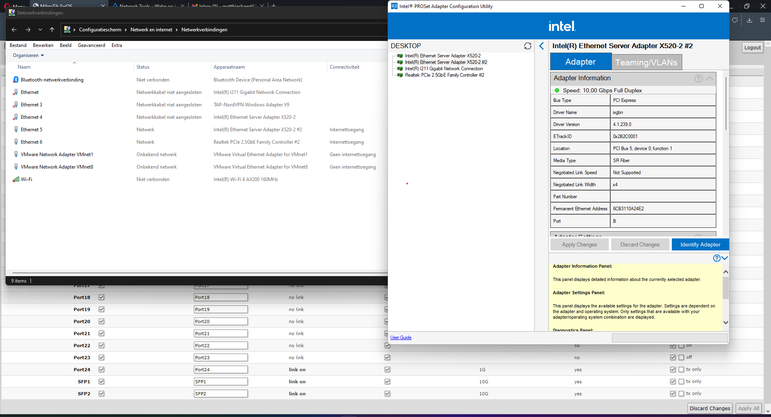
Task: Select the Ethernet 3 connection icon
Action: point(16,105)
